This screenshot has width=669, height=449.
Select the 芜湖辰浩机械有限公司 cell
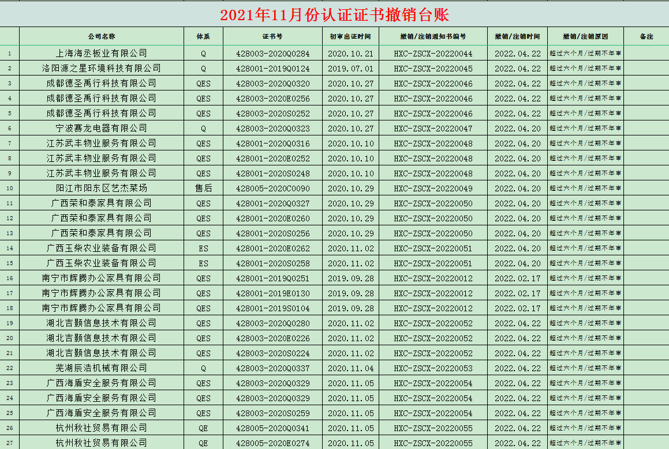pos(102,368)
